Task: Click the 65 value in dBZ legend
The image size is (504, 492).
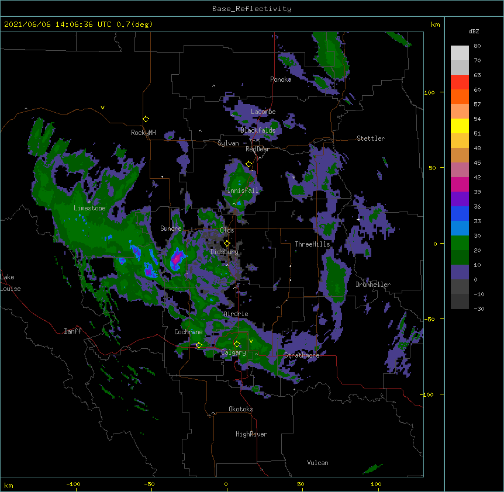Action: coord(477,75)
